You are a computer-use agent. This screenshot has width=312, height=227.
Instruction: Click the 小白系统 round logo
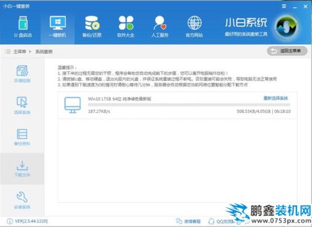pyautogui.click(x=287, y=26)
